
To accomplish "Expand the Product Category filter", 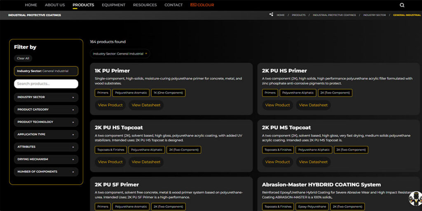I will coord(46,109).
